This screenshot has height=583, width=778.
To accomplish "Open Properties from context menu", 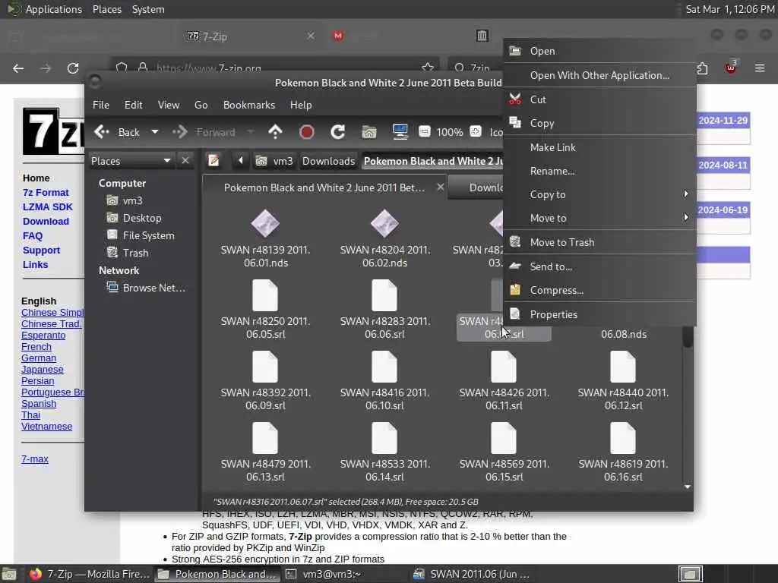I will 599,314.
